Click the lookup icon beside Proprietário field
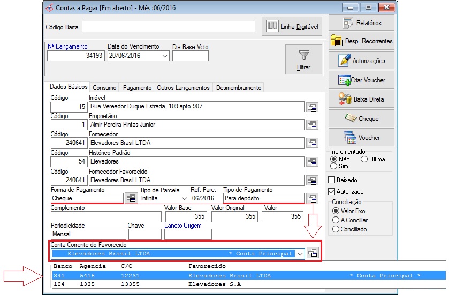 tap(312, 125)
